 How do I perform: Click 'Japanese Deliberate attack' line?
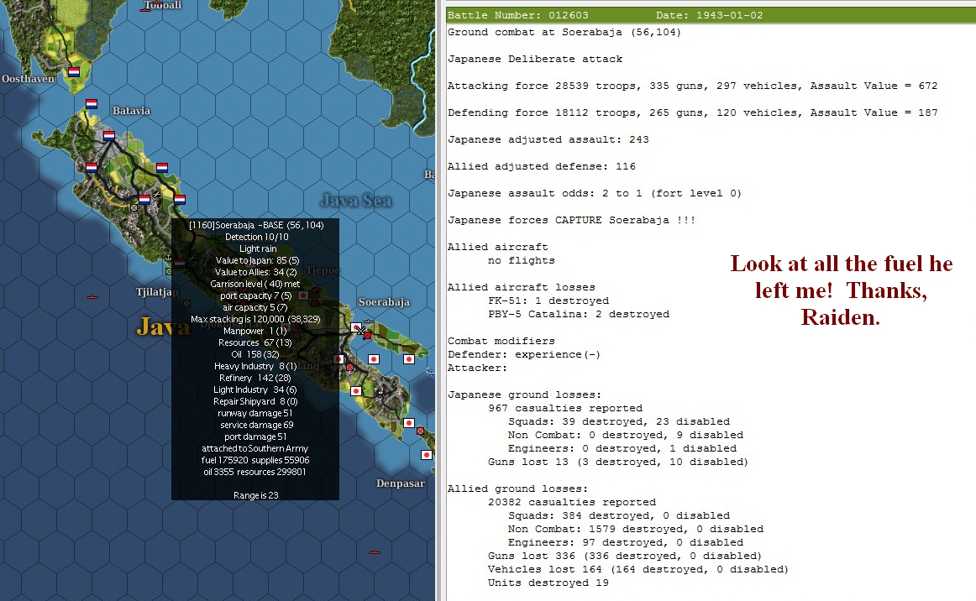[x=535, y=59]
